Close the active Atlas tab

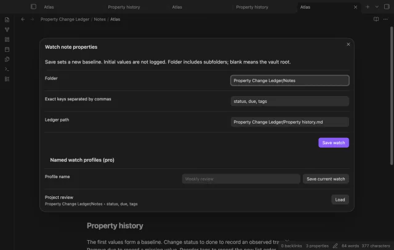[x=355, y=7]
